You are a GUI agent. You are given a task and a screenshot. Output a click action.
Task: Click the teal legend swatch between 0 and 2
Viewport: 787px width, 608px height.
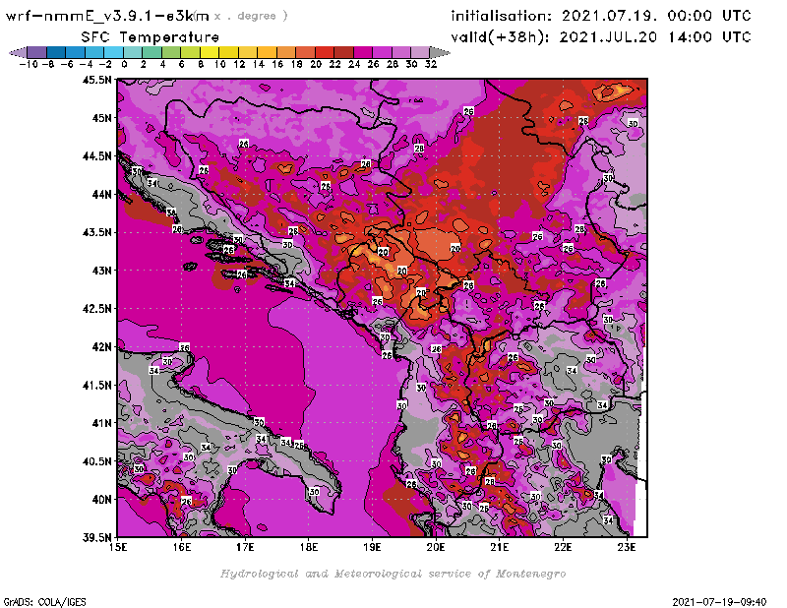[133, 52]
